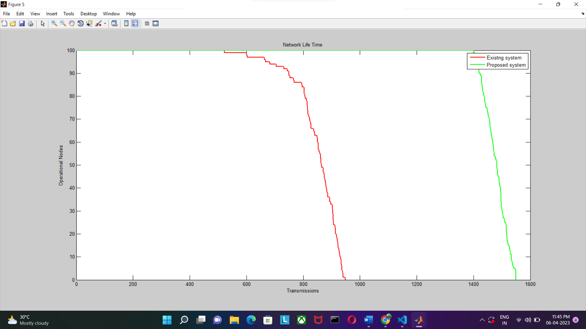The image size is (586, 329).
Task: Open the ENG language switcher
Action: coord(505,320)
